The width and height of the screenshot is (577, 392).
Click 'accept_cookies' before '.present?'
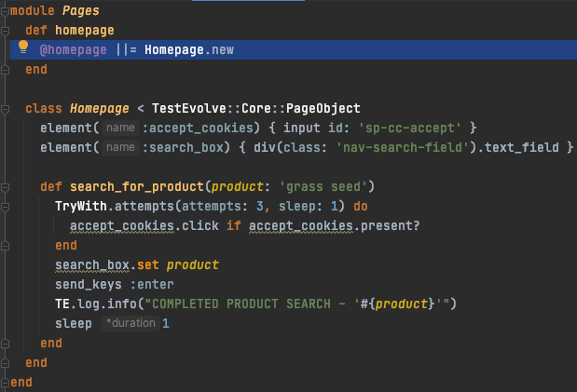(x=301, y=225)
